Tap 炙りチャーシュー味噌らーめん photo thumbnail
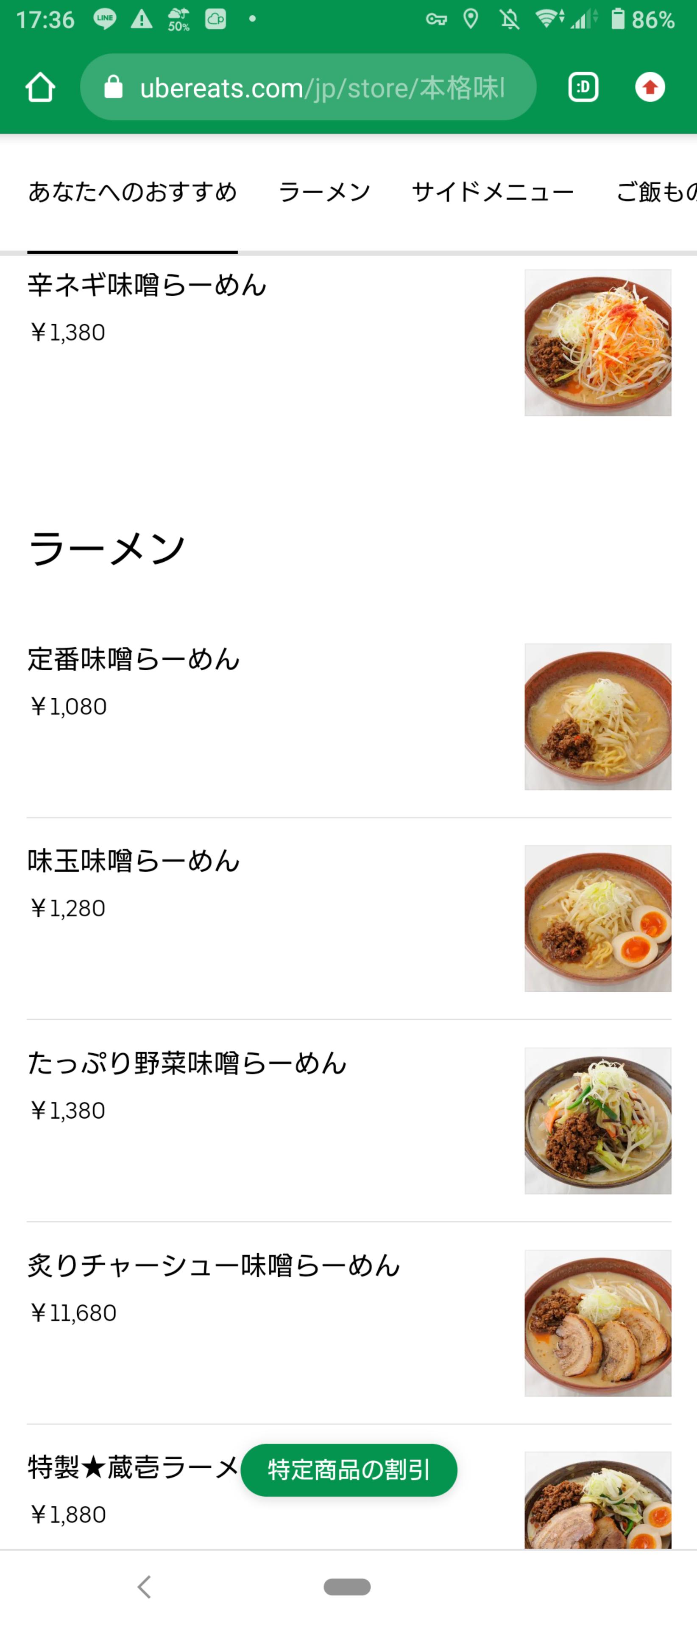Viewport: 697px width, 1629px height. pos(598,1322)
